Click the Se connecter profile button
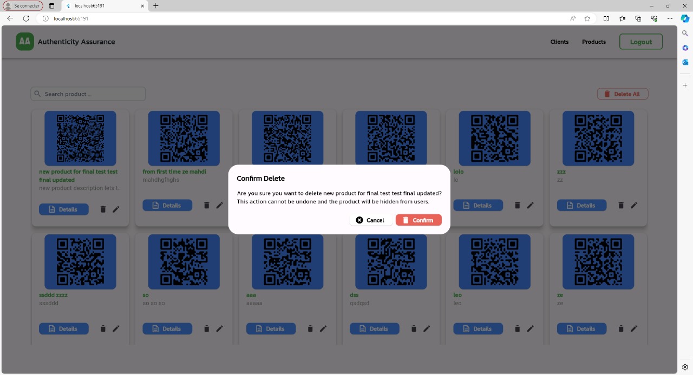 [x=23, y=6]
